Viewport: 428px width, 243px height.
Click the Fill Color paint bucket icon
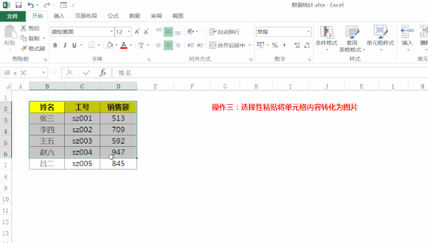click(x=110, y=45)
